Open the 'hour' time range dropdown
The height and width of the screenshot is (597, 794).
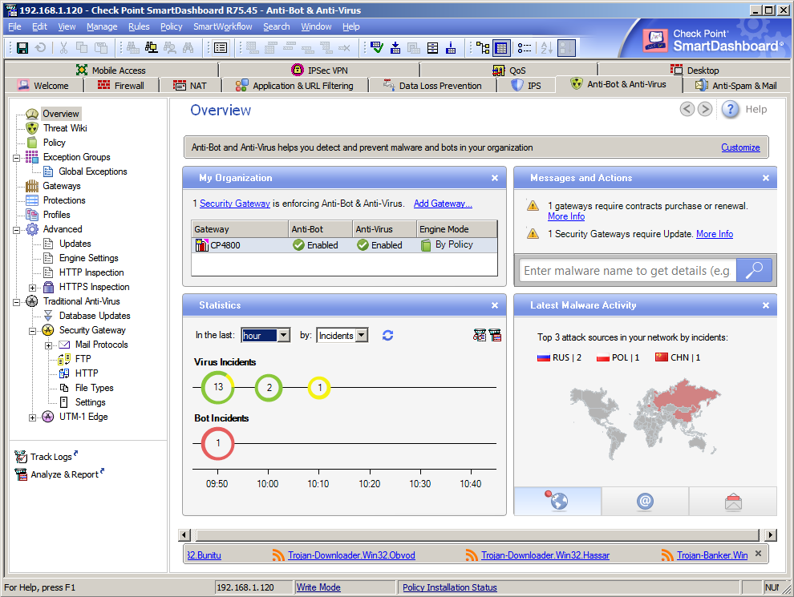tap(282, 335)
